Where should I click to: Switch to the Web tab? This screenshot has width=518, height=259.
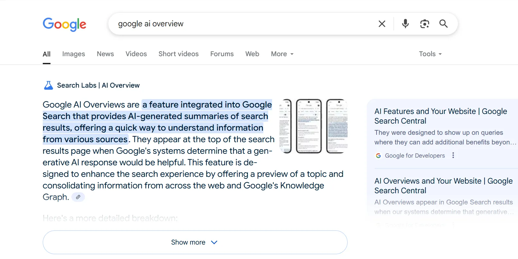coord(252,54)
